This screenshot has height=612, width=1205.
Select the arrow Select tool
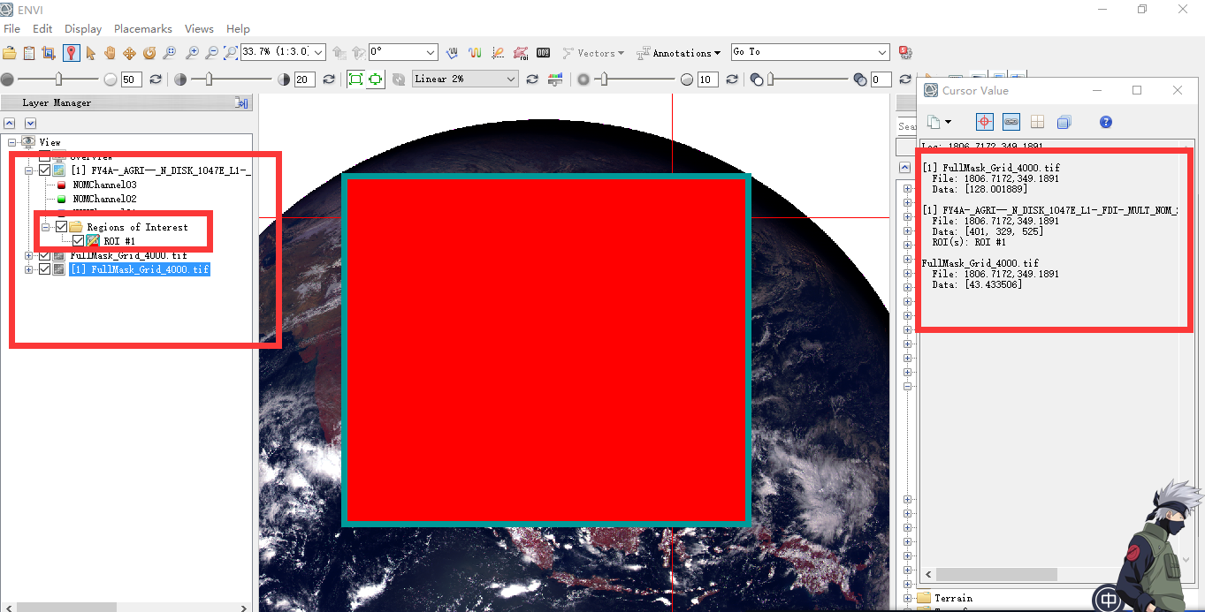(90, 53)
